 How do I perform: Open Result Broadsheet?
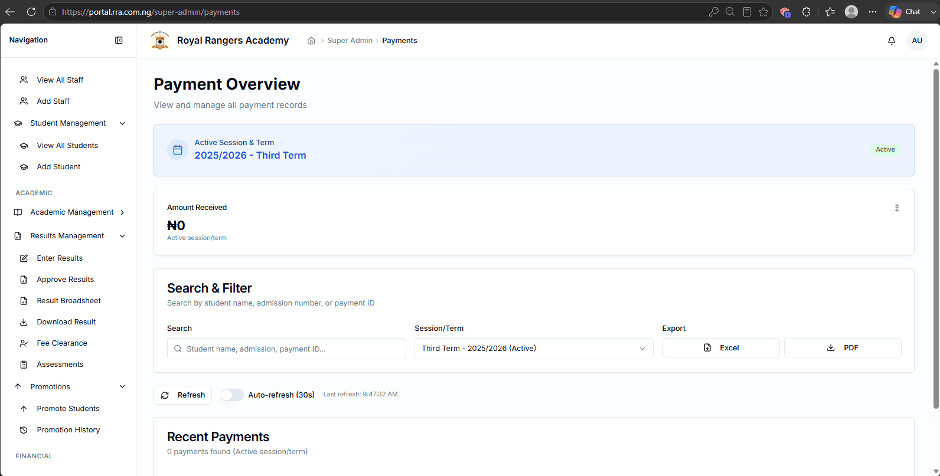click(x=68, y=301)
